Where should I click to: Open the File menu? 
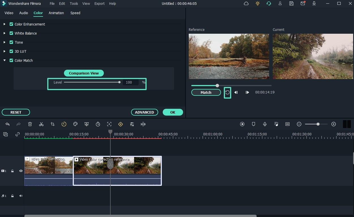tap(52, 4)
